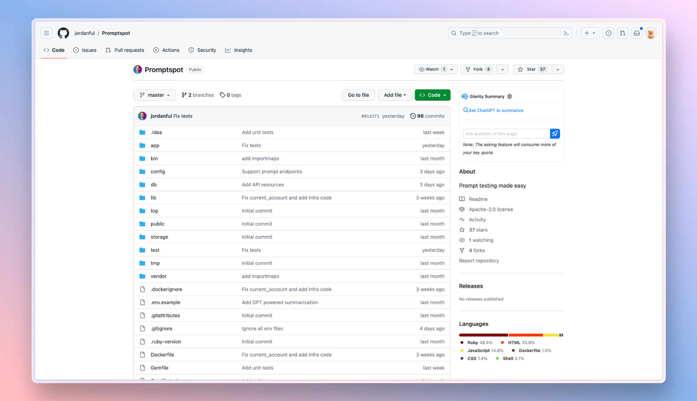The image size is (697, 401).
Task: Click the Glarity logo icon
Action: (465, 97)
